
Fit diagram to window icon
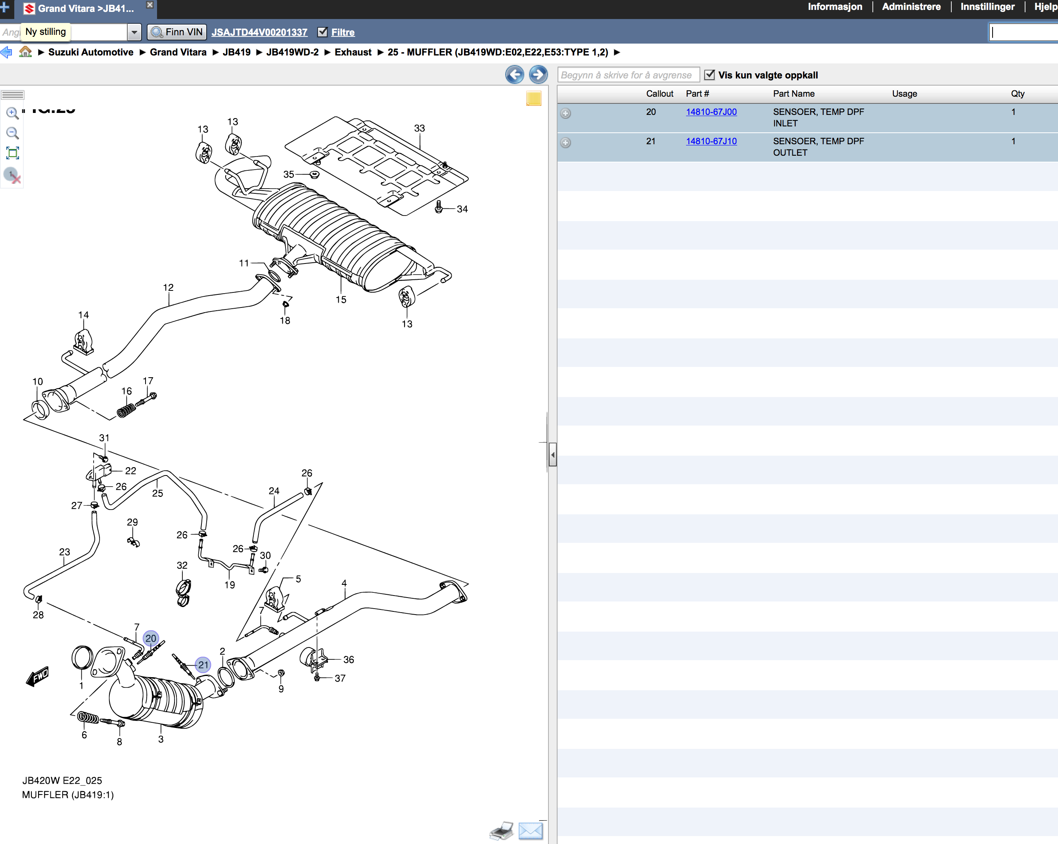click(x=12, y=153)
